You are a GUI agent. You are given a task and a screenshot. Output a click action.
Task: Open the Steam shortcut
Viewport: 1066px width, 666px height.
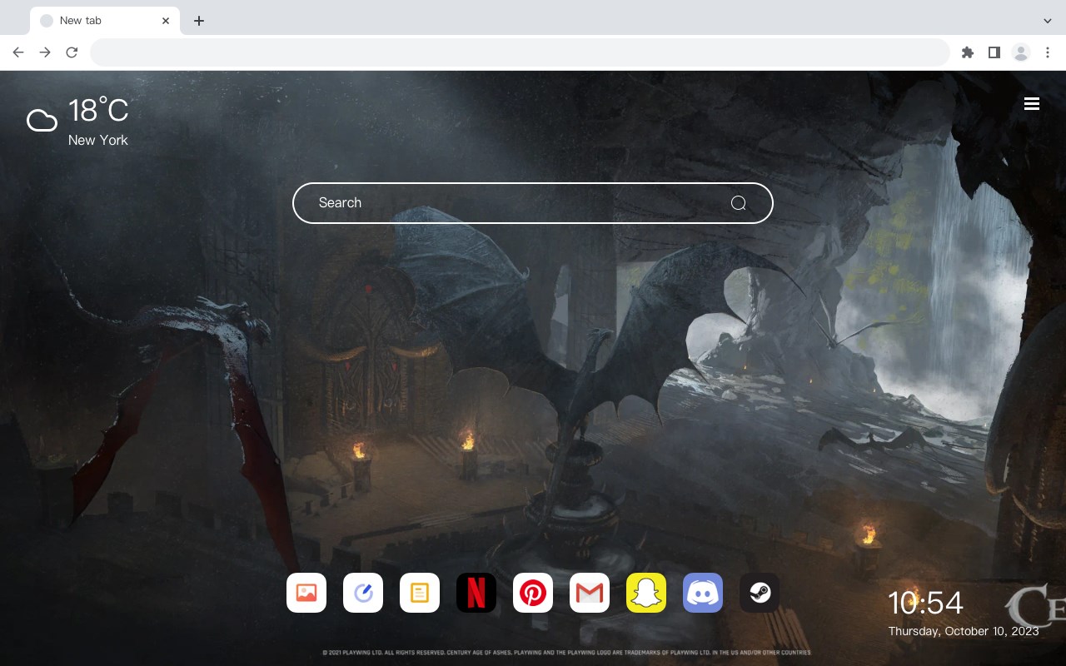coord(760,593)
